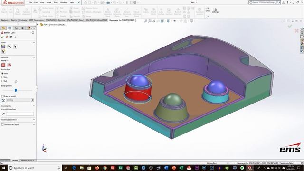Open the File menu
304x171 pixels.
[x=30, y=2]
